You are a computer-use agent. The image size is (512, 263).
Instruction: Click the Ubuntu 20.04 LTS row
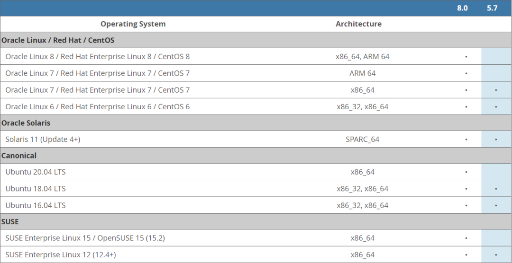[36, 172]
